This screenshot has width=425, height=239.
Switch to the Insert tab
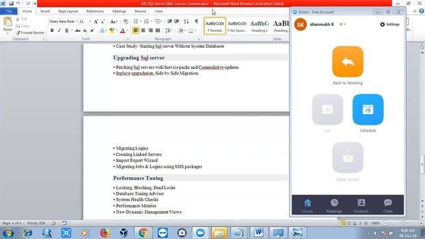point(45,11)
